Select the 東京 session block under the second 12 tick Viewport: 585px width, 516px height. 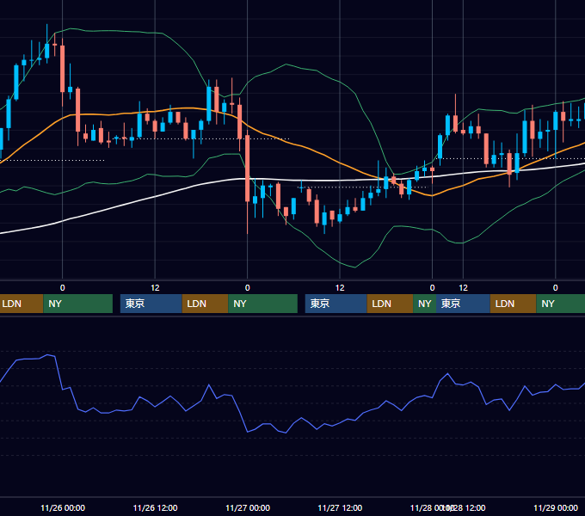point(336,304)
